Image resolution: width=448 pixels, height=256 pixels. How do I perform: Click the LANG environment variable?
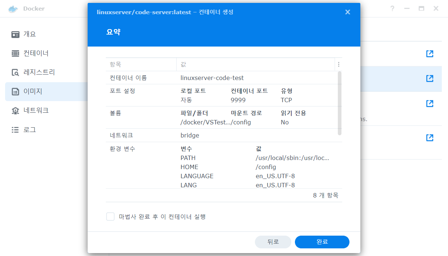pos(188,185)
